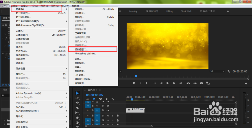Click the Extract button in Program monitor

pos(195,83)
